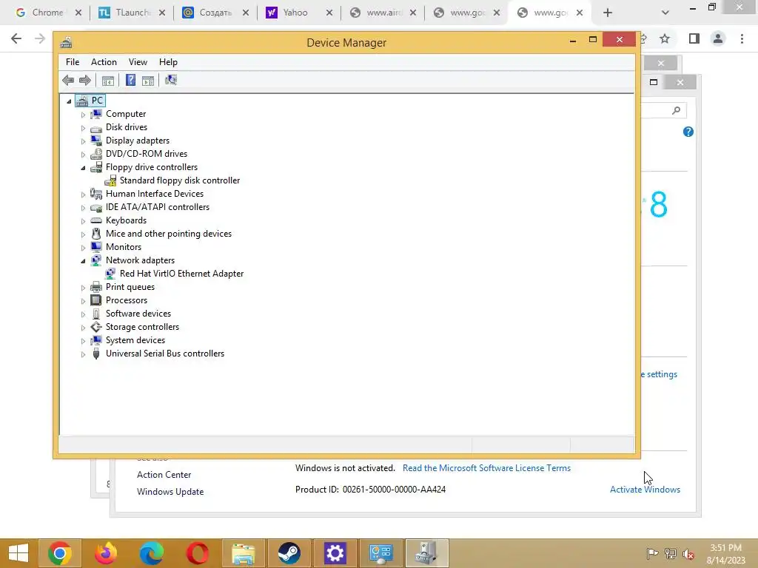Collapse the Network adapters node

pyautogui.click(x=83, y=261)
